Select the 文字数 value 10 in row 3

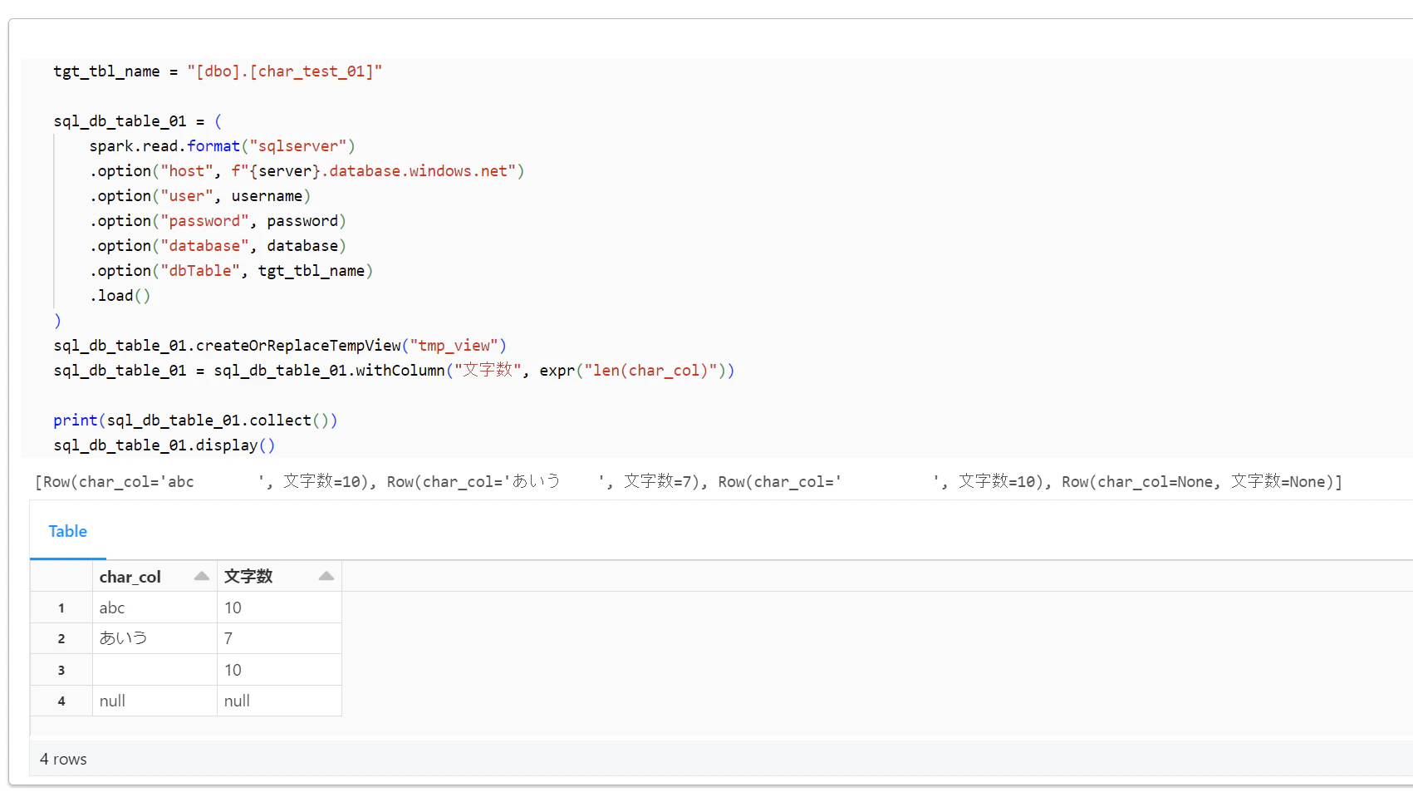[279, 670]
